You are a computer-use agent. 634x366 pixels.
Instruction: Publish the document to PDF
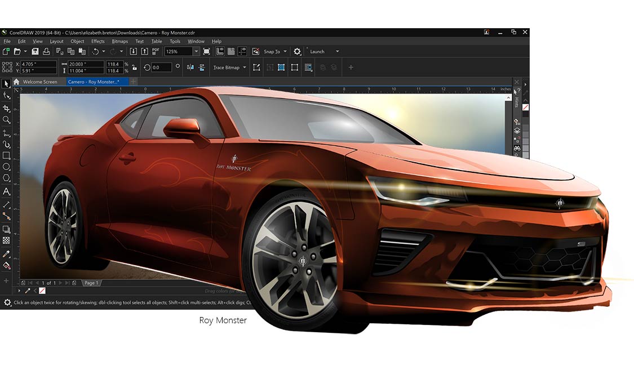click(156, 52)
